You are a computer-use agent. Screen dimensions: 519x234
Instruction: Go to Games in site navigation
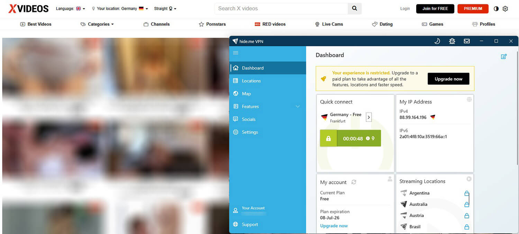tap(432, 24)
